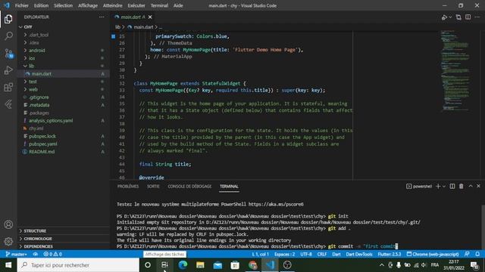485x272 pixels.
Task: Open File Explorer from taskbar
Action: 200,265
